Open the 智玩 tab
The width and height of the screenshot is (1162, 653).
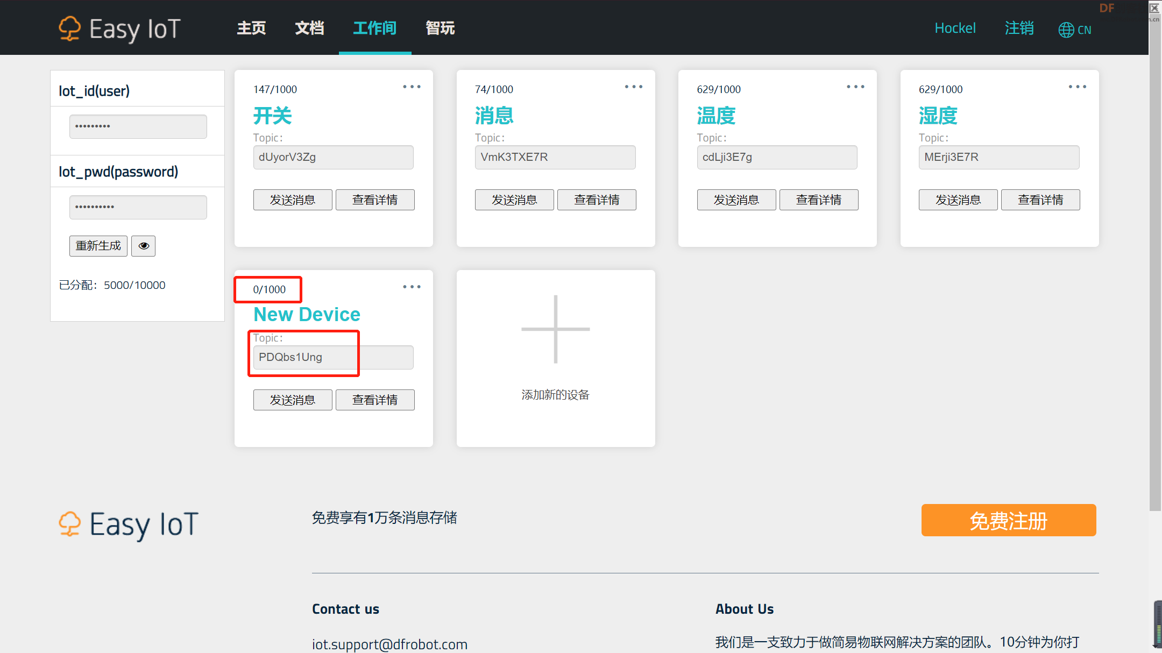[440, 28]
